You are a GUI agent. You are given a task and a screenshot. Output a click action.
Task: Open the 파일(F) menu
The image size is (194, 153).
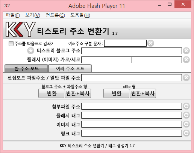13,15
